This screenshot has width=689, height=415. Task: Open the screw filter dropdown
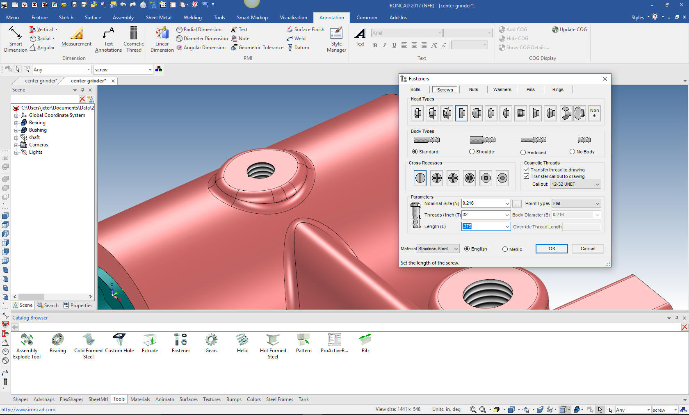150,70
